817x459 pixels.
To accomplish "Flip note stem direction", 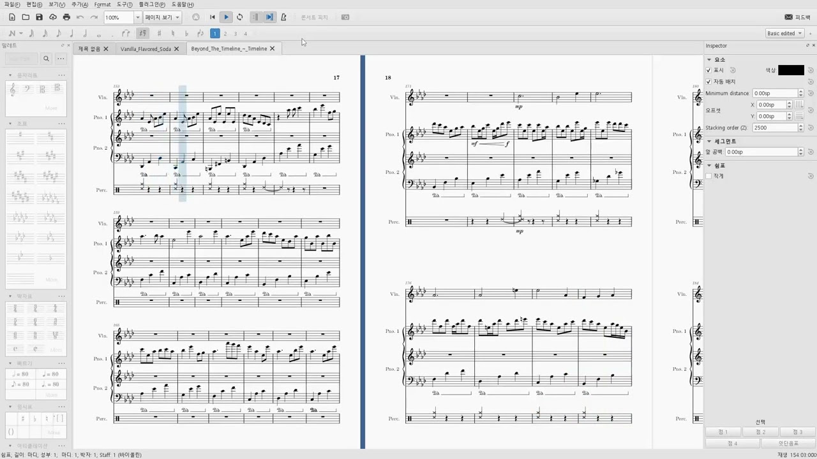I will [x=200, y=33].
